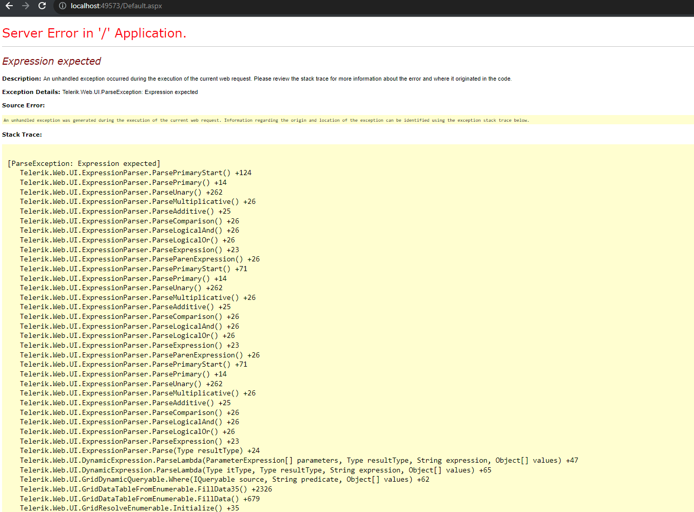Click the browser back arrow
The image size is (694, 512).
pyautogui.click(x=9, y=6)
